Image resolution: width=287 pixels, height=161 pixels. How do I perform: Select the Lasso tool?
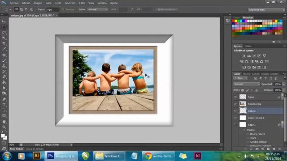pyautogui.click(x=4, y=33)
